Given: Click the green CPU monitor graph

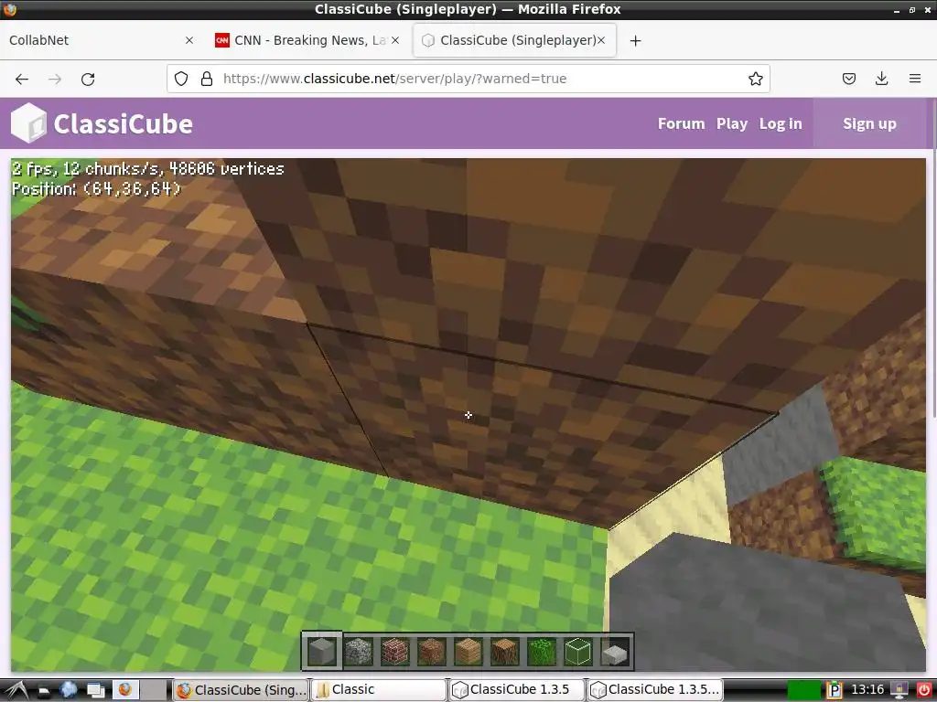Looking at the screenshot, I should coord(803,690).
